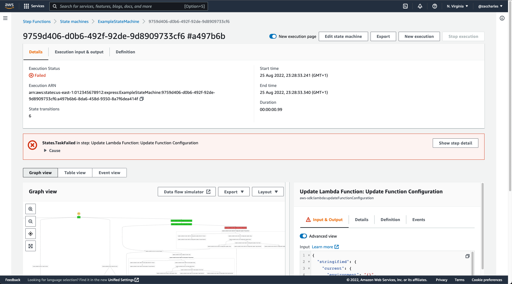This screenshot has width=512, height=284.
Task: Open the step Details tab
Action: click(x=361, y=220)
